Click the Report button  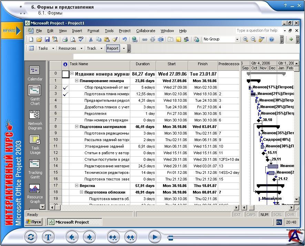pyautogui.click(x=112, y=49)
